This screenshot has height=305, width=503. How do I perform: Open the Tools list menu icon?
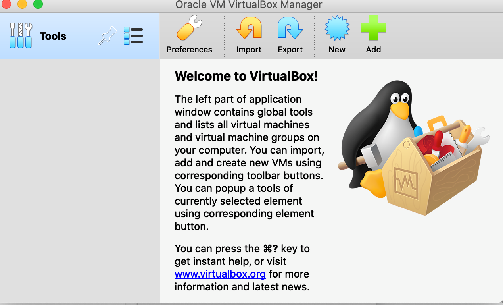(133, 36)
